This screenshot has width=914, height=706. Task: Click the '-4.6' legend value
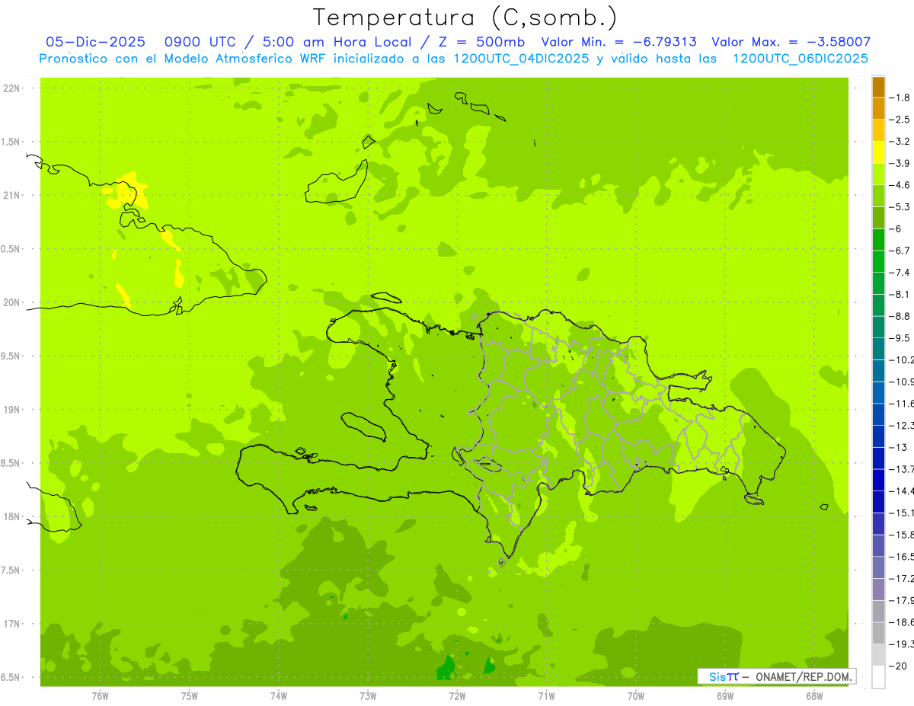pyautogui.click(x=900, y=185)
